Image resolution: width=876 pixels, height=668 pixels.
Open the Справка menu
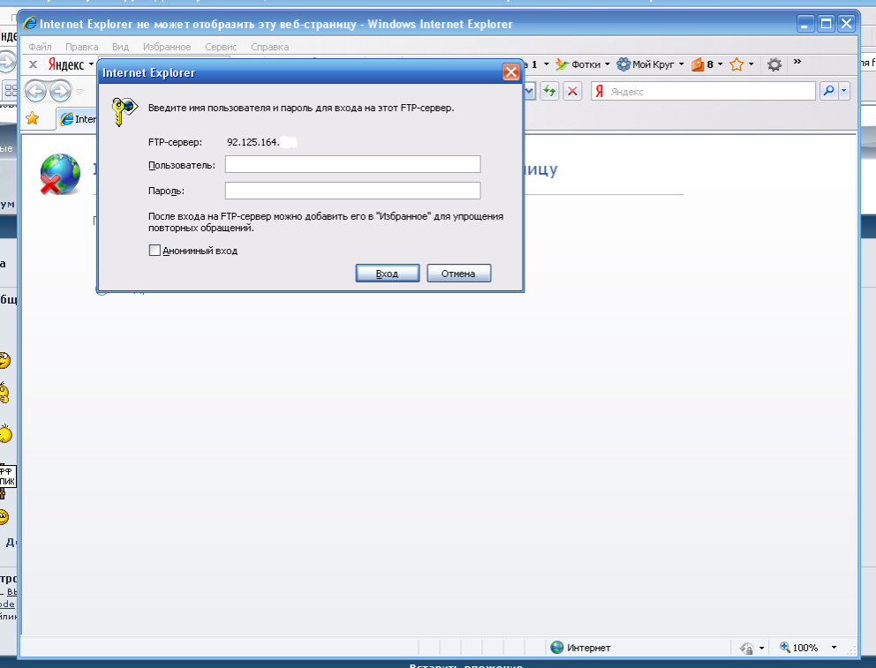pos(269,46)
